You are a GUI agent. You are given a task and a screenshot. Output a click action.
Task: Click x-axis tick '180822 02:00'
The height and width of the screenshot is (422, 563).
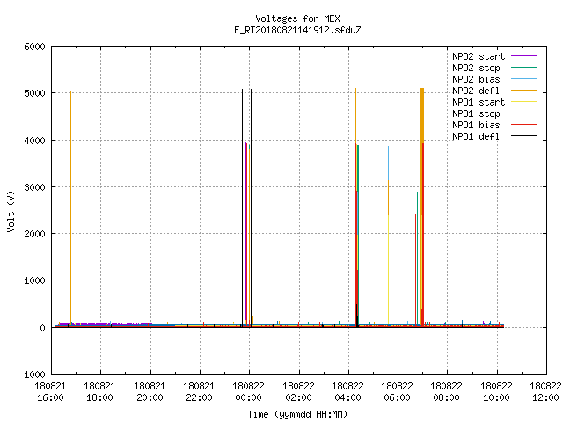coord(298,392)
